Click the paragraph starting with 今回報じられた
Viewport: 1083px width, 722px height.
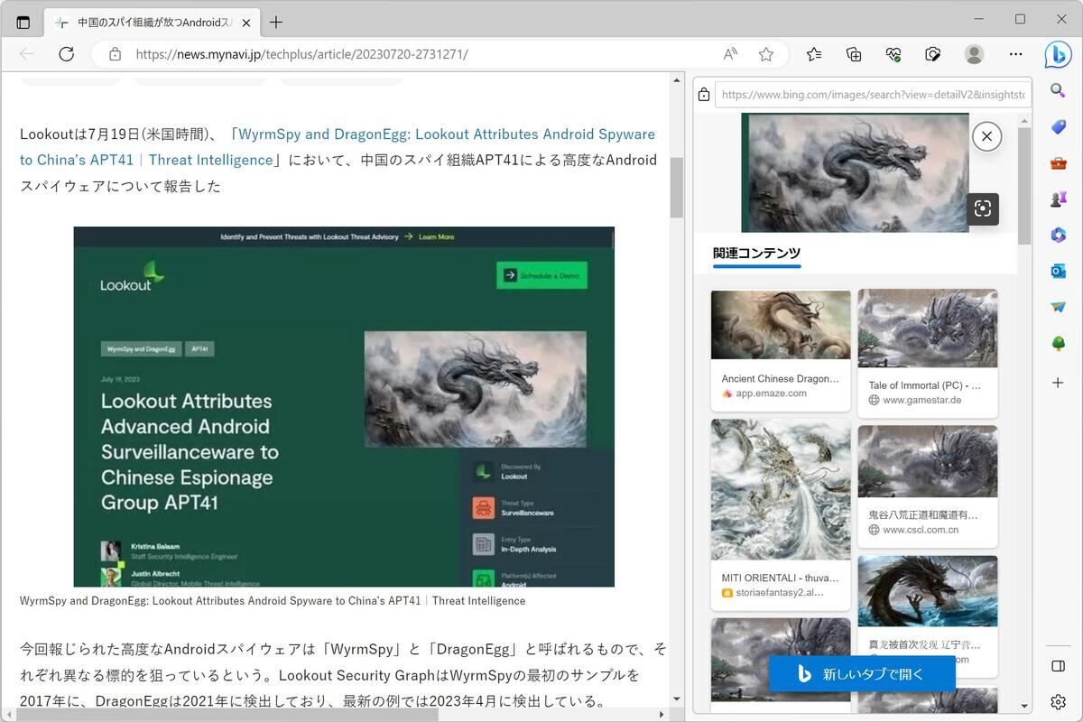click(343, 675)
